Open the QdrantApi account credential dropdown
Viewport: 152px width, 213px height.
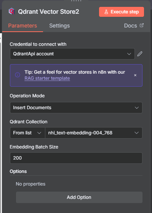click(x=72, y=54)
